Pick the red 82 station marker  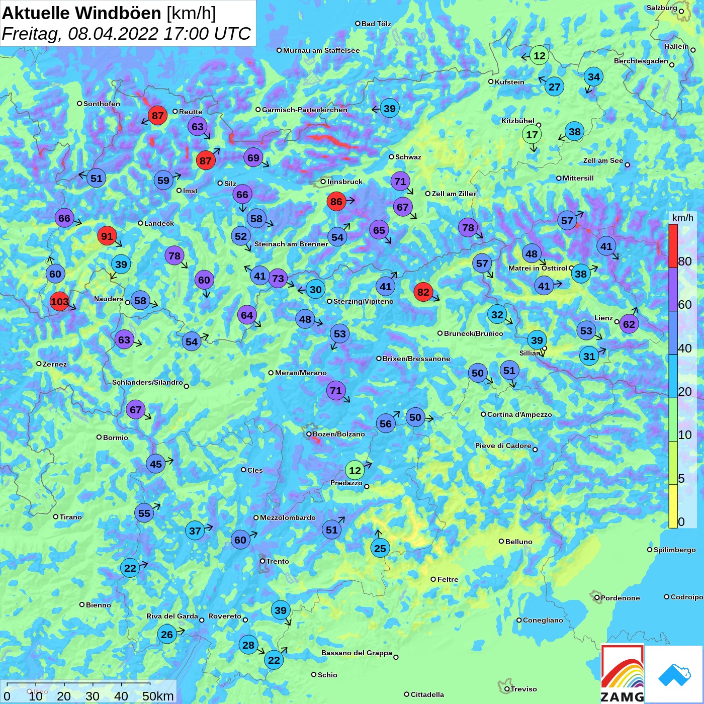pyautogui.click(x=423, y=292)
